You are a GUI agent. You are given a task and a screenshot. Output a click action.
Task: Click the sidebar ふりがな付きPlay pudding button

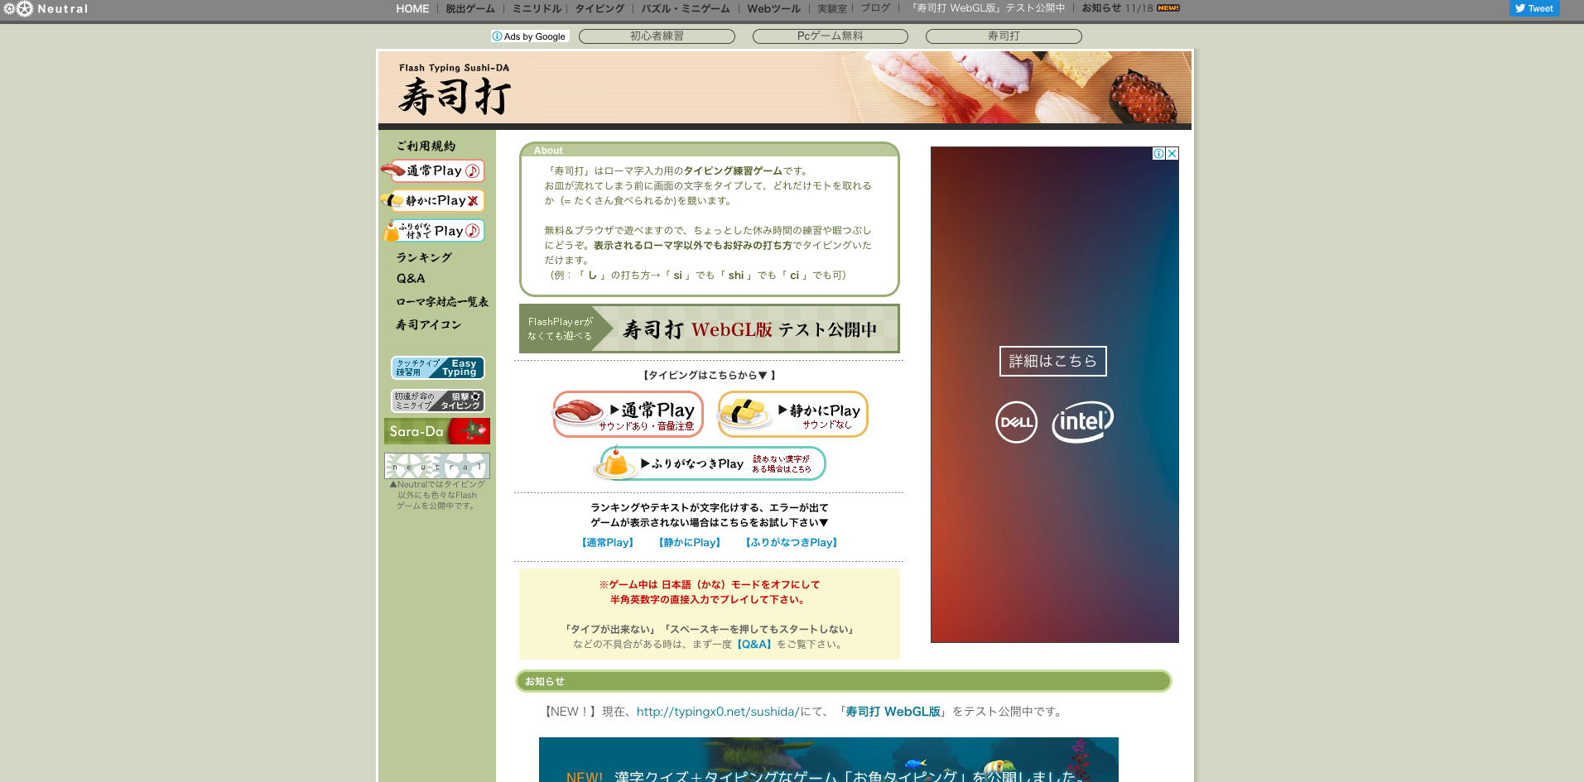click(433, 231)
